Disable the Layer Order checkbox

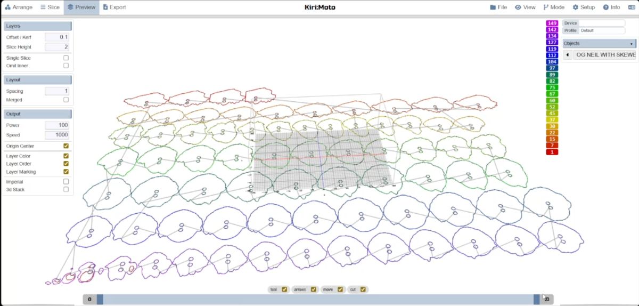[x=66, y=164]
